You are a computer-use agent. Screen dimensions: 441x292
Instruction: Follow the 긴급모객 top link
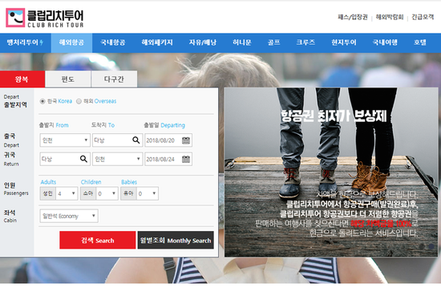click(x=423, y=17)
